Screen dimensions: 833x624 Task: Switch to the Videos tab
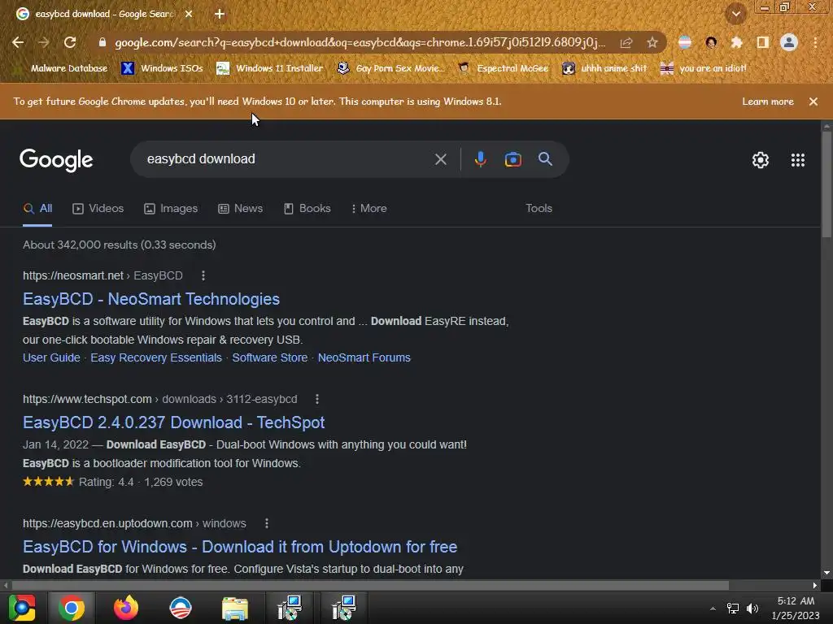tap(98, 209)
